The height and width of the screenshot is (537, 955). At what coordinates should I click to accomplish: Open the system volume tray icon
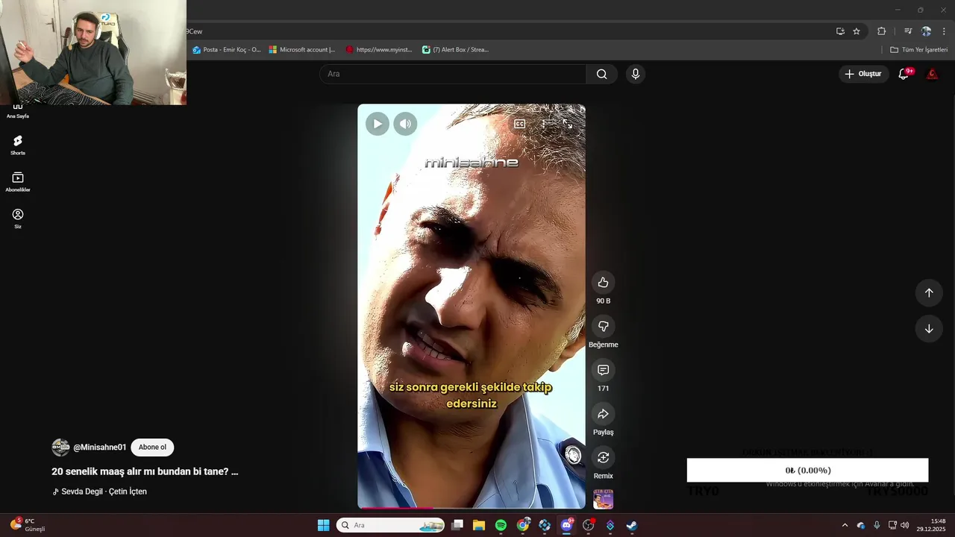(x=904, y=525)
